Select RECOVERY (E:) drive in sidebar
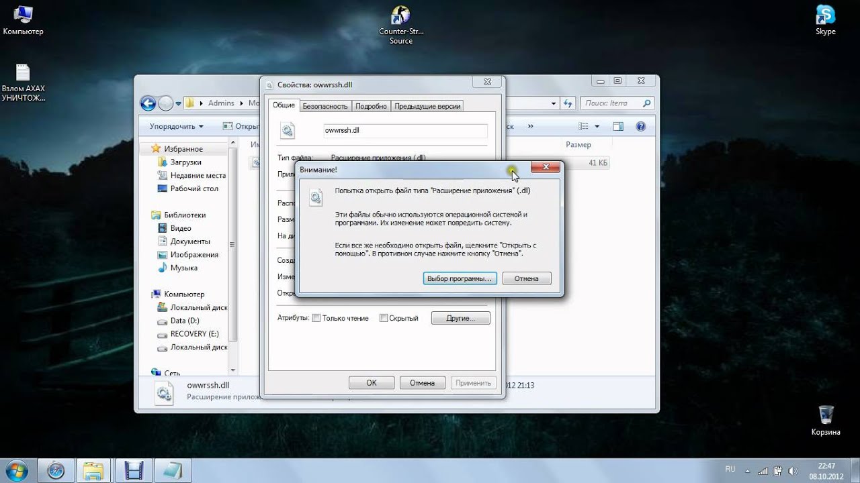 [187, 334]
